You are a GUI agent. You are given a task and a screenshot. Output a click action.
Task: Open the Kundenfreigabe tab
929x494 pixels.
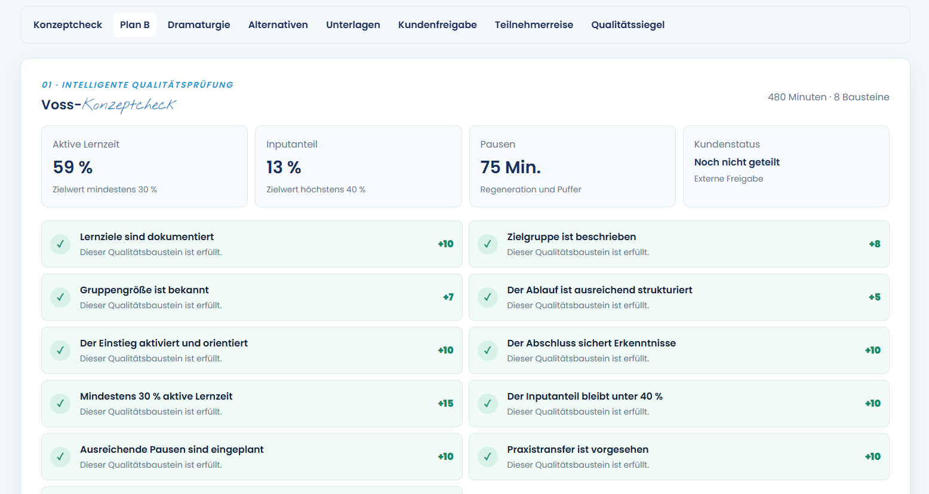point(438,24)
